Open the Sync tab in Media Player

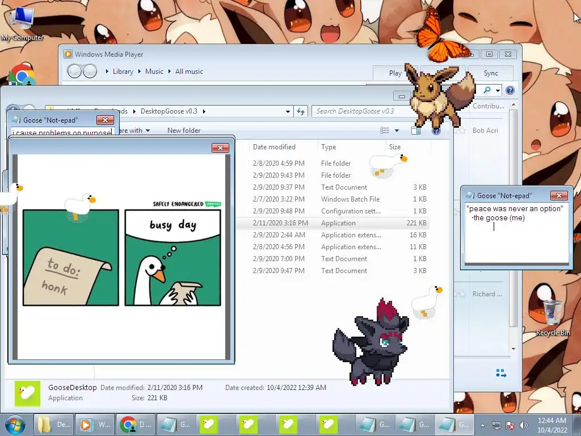tap(491, 73)
